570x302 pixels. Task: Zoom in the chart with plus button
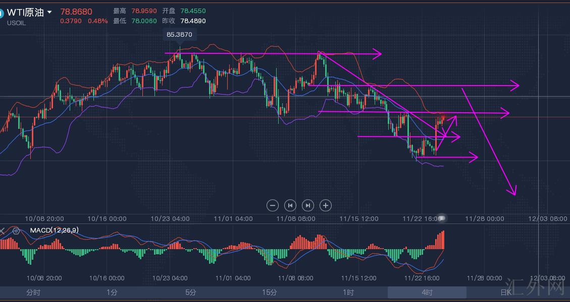click(326, 205)
